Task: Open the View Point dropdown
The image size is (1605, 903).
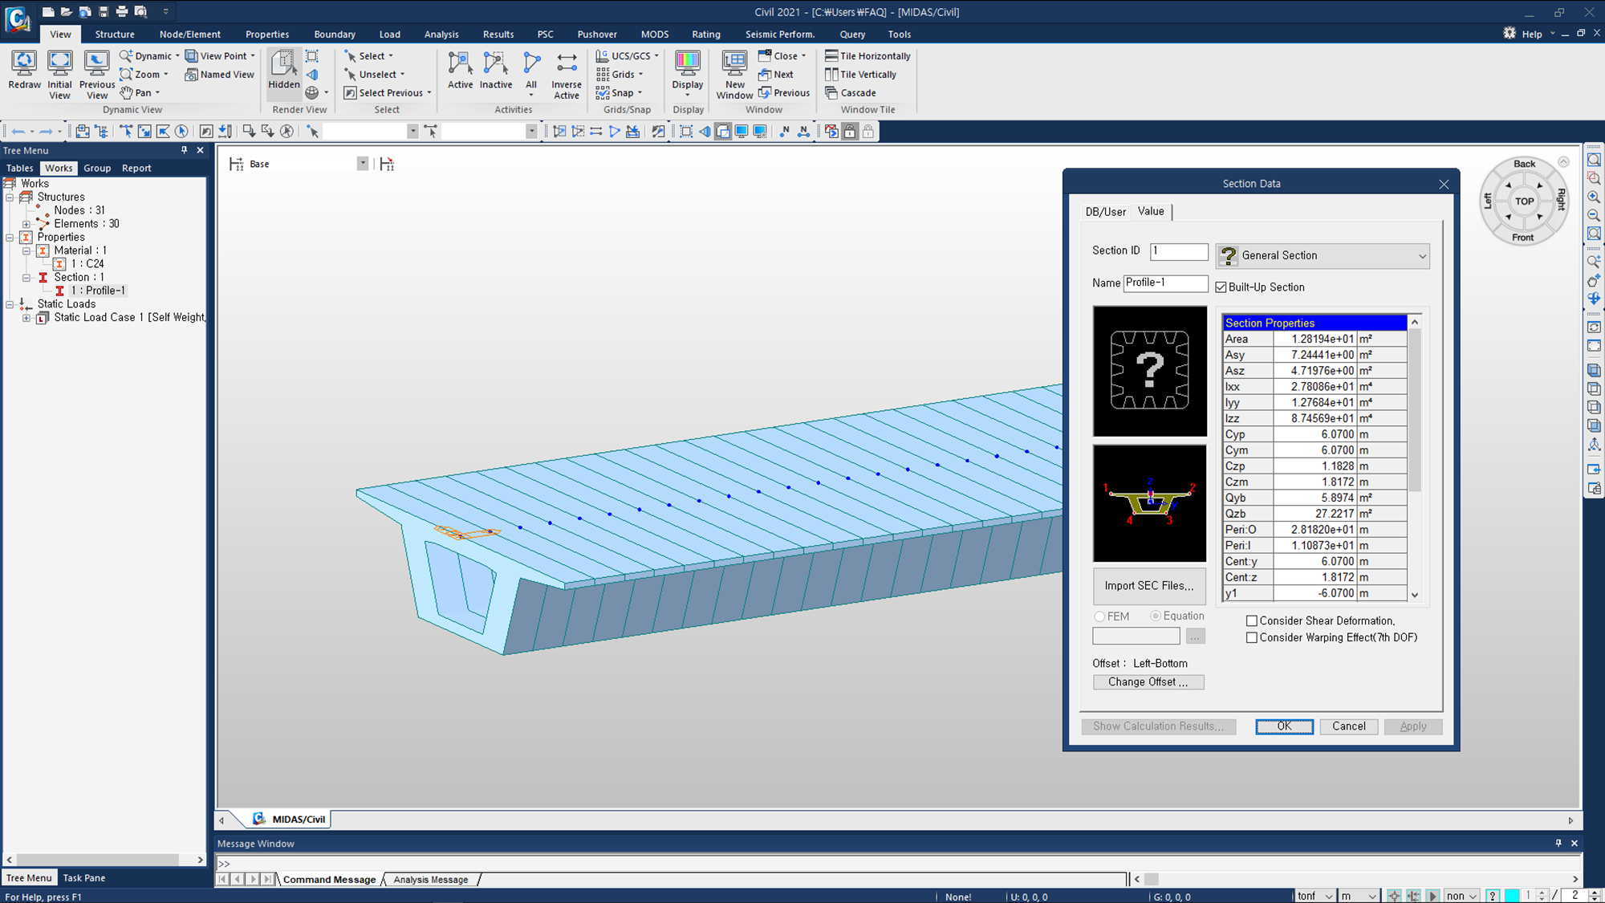Action: [253, 56]
